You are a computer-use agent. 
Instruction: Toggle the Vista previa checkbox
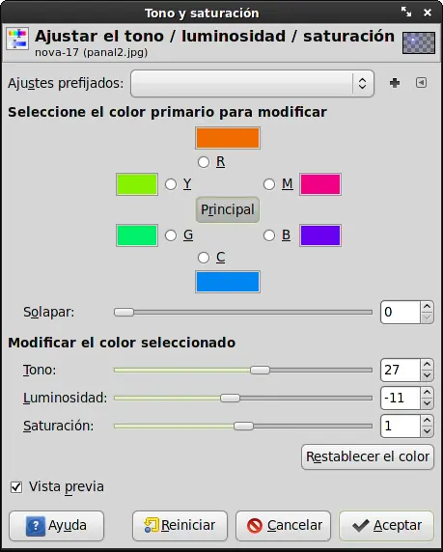16,487
